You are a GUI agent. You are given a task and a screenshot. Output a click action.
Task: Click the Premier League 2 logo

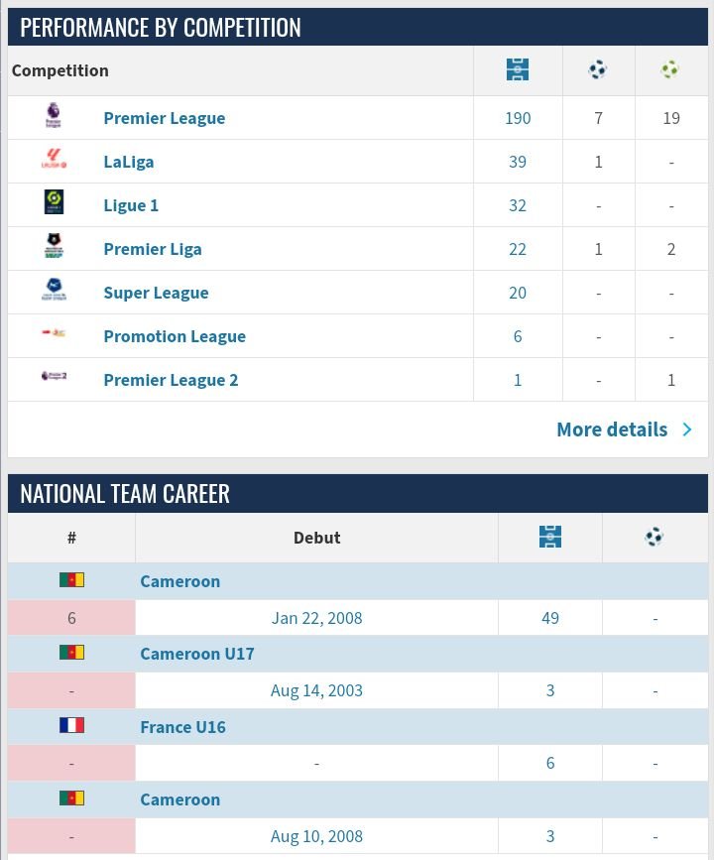[54, 378]
